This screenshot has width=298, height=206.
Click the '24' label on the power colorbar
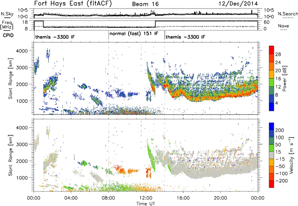point(278,62)
